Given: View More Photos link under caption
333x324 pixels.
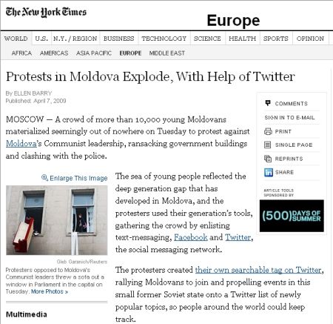Looking at the screenshot, I should click(50, 291).
